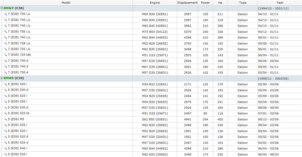Click magnifier icon for 730 i,iL 155 power row
302x157 pixels.
click(x=6, y=14)
